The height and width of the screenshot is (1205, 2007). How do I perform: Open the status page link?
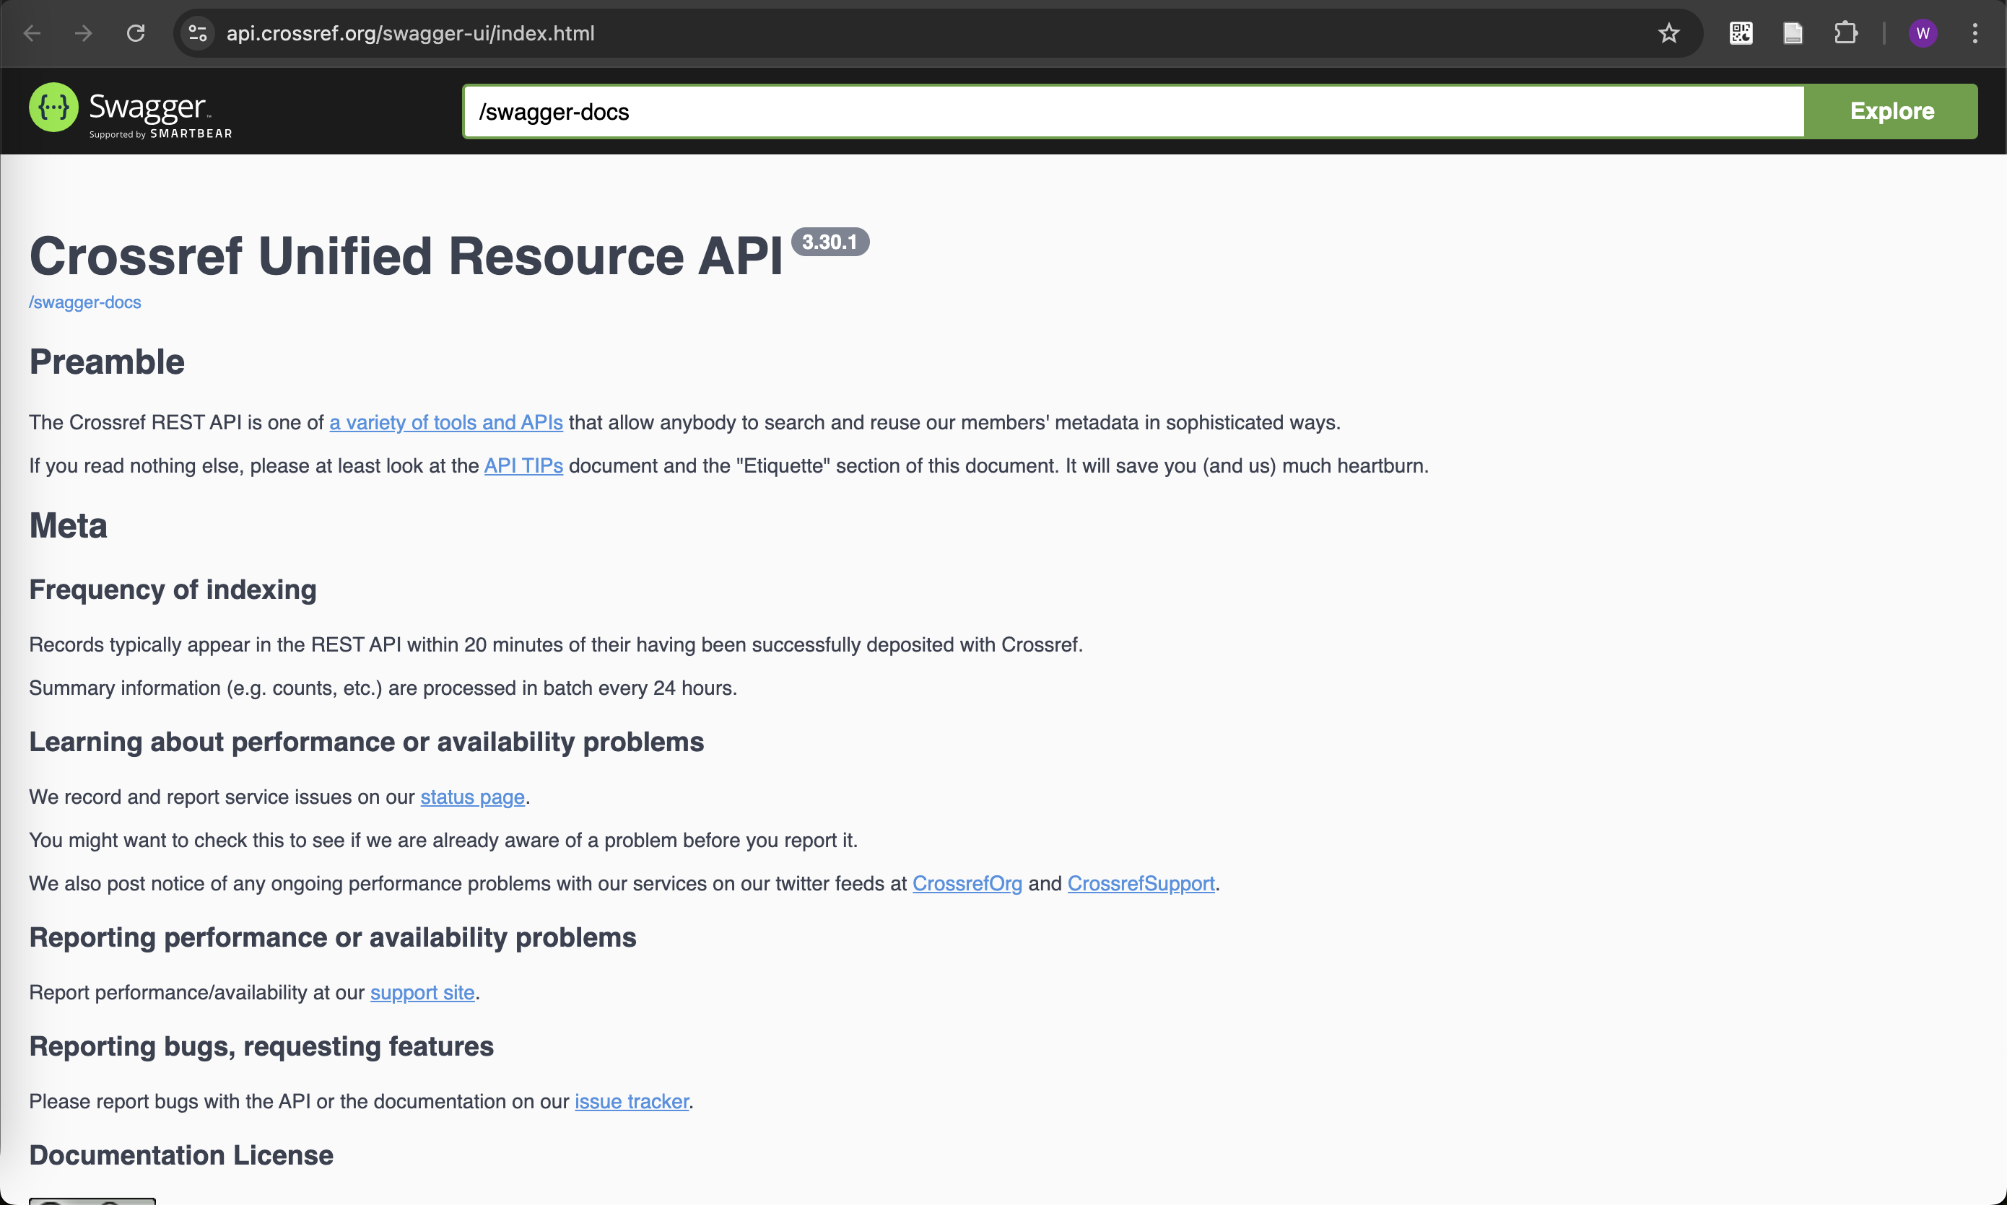pos(472,797)
